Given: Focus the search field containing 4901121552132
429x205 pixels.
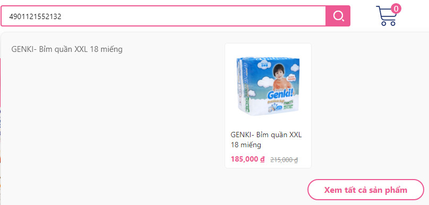Looking at the screenshot, I should coord(164,16).
